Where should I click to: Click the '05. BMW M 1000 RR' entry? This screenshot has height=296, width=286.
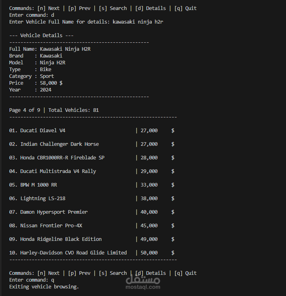pos(92,185)
